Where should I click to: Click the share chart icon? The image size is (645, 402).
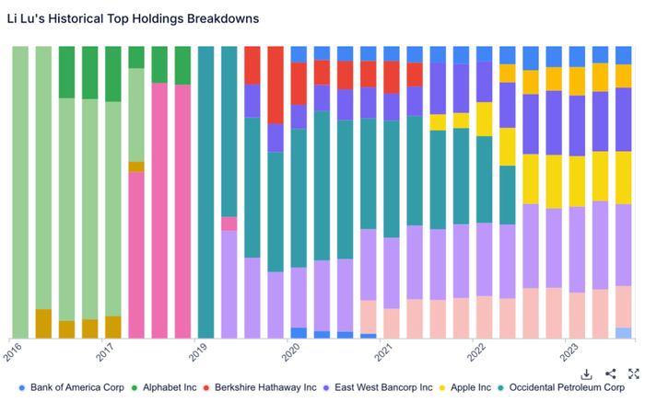611,373
